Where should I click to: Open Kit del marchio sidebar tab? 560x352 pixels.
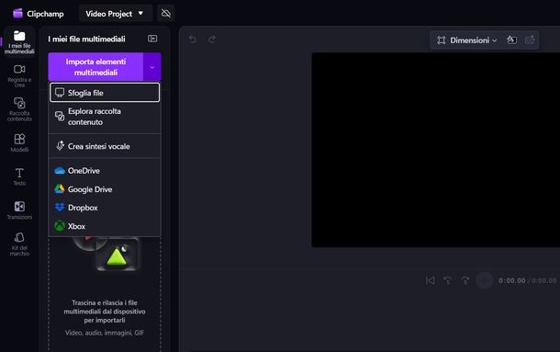[x=19, y=244]
